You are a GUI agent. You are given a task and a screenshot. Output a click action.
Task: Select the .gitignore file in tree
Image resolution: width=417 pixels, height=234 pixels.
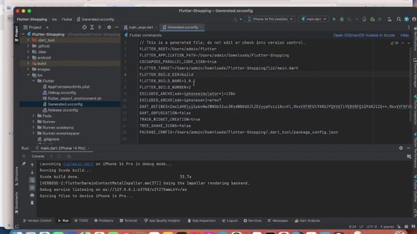(51, 139)
